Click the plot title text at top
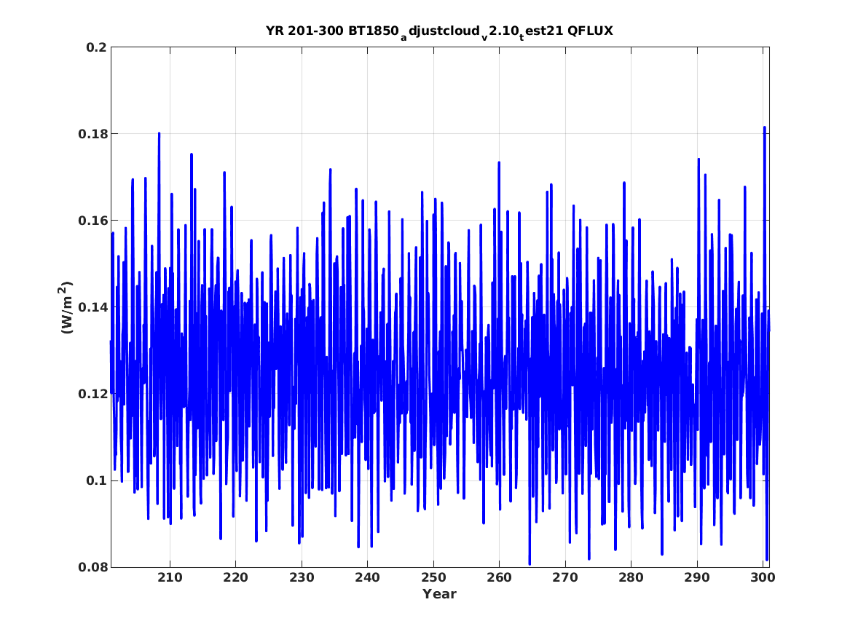Viewport: 850px width, 637px height. (439, 32)
